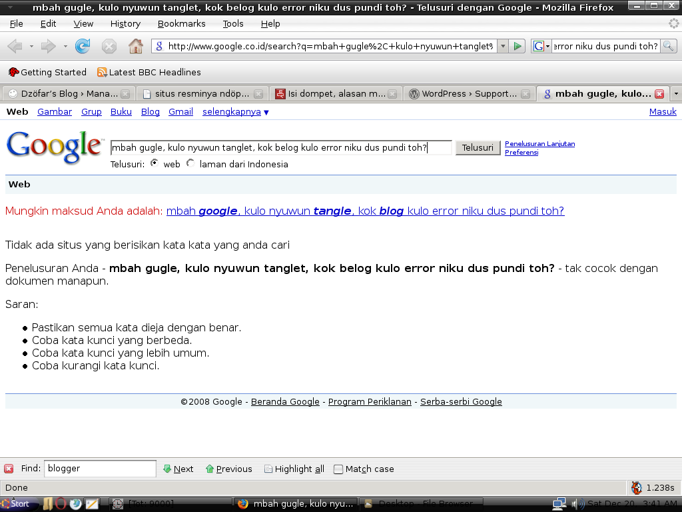Image resolution: width=682 pixels, height=512 pixels.
Task: Open the View menu
Action: pyautogui.click(x=83, y=23)
